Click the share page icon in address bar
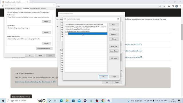 coord(160,6)
